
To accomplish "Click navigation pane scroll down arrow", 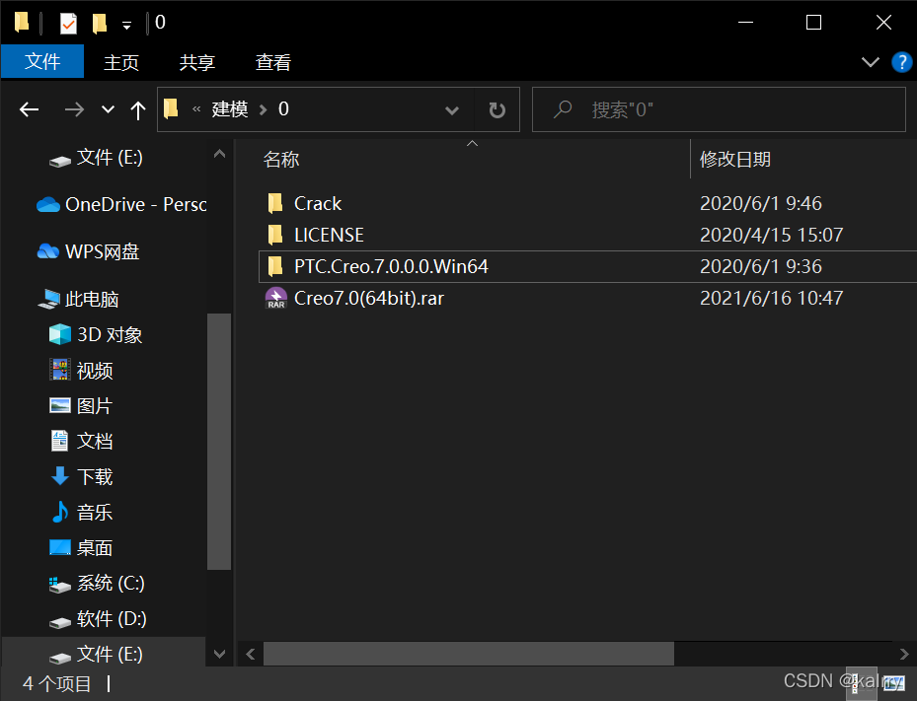I will (219, 654).
